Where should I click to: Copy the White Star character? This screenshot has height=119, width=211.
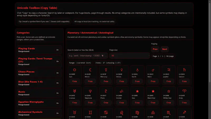point(169,103)
